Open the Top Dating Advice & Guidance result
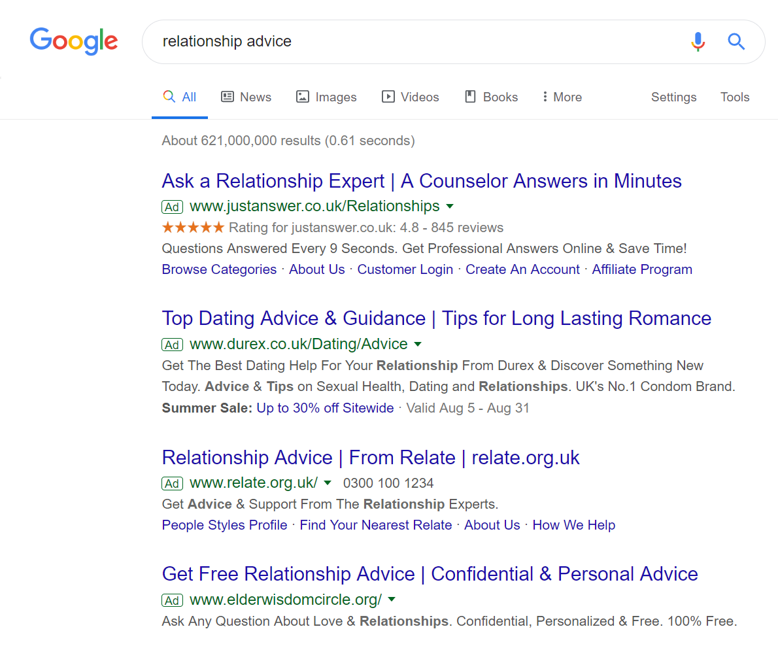The image size is (778, 646). pyautogui.click(x=437, y=318)
